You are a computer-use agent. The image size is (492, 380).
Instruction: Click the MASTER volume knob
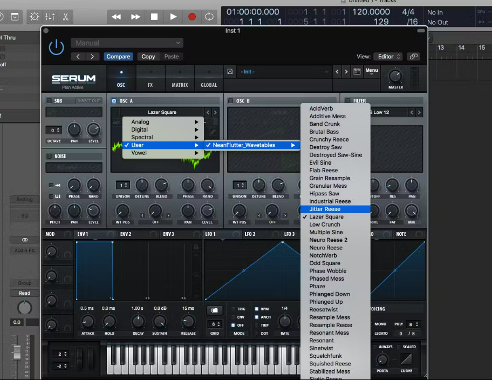tap(395, 76)
